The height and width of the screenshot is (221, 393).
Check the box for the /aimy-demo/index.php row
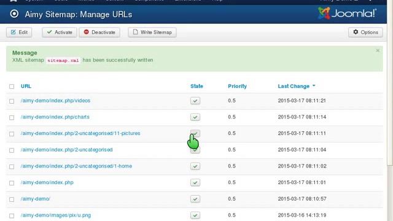pyautogui.click(x=12, y=183)
